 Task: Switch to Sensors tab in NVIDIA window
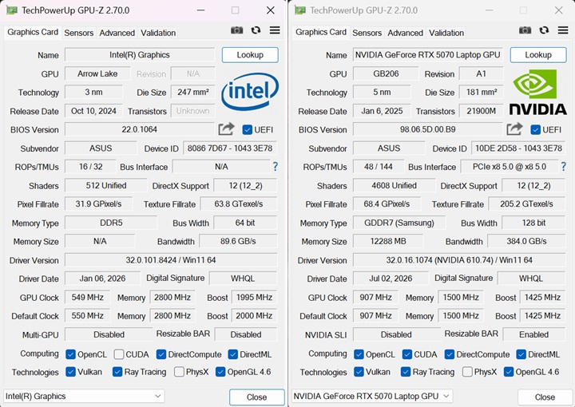pos(367,33)
